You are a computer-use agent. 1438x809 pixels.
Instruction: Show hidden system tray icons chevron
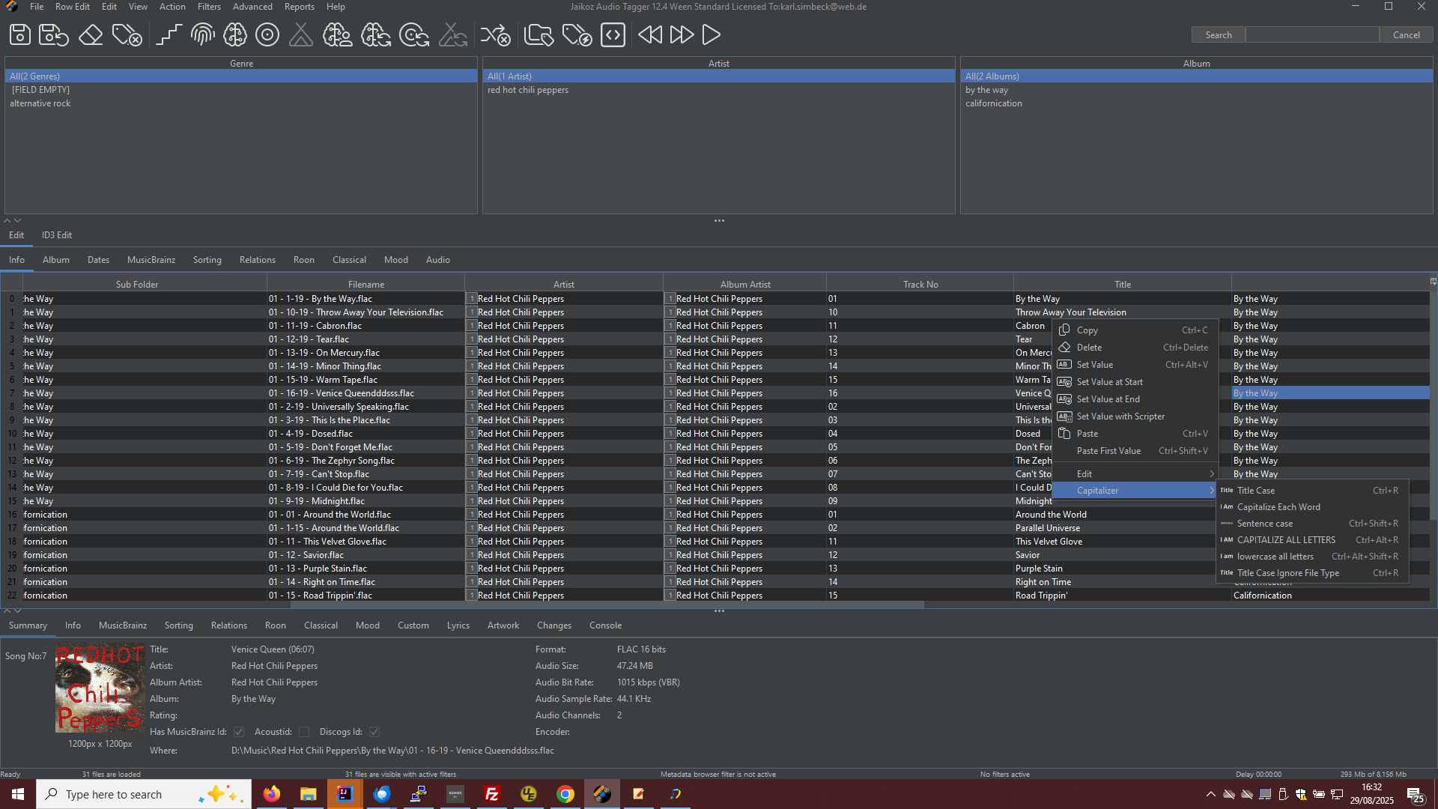1210,794
